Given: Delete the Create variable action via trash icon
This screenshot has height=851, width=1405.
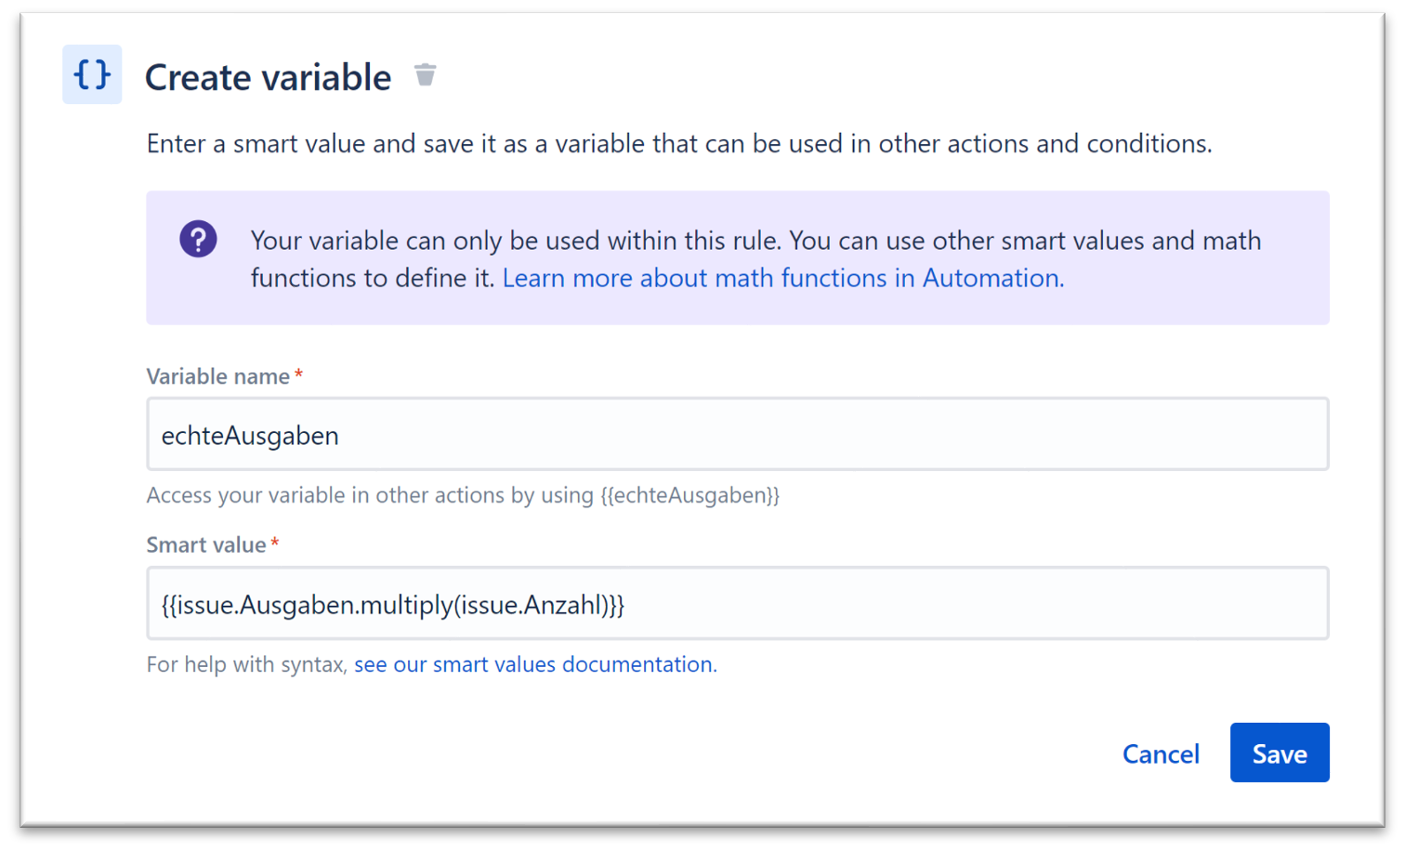Looking at the screenshot, I should coord(426,74).
